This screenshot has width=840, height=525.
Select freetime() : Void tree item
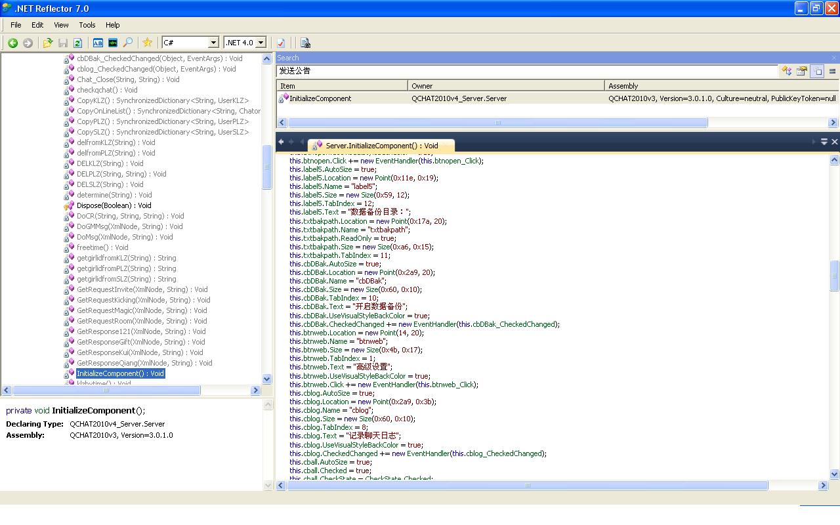click(x=102, y=247)
